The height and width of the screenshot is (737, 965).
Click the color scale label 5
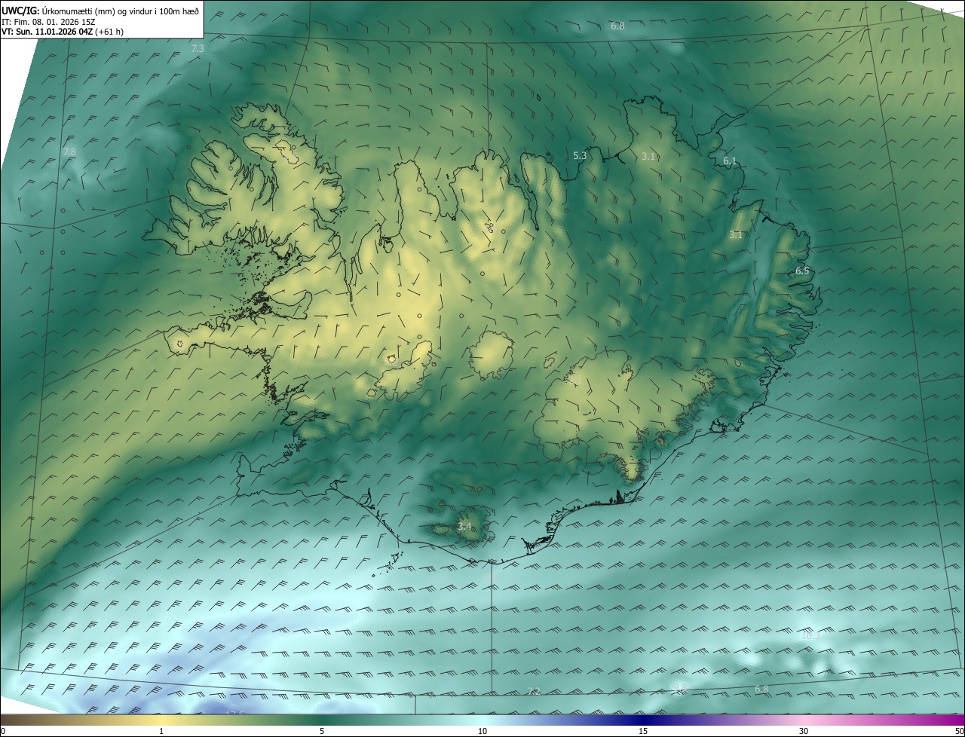click(322, 731)
